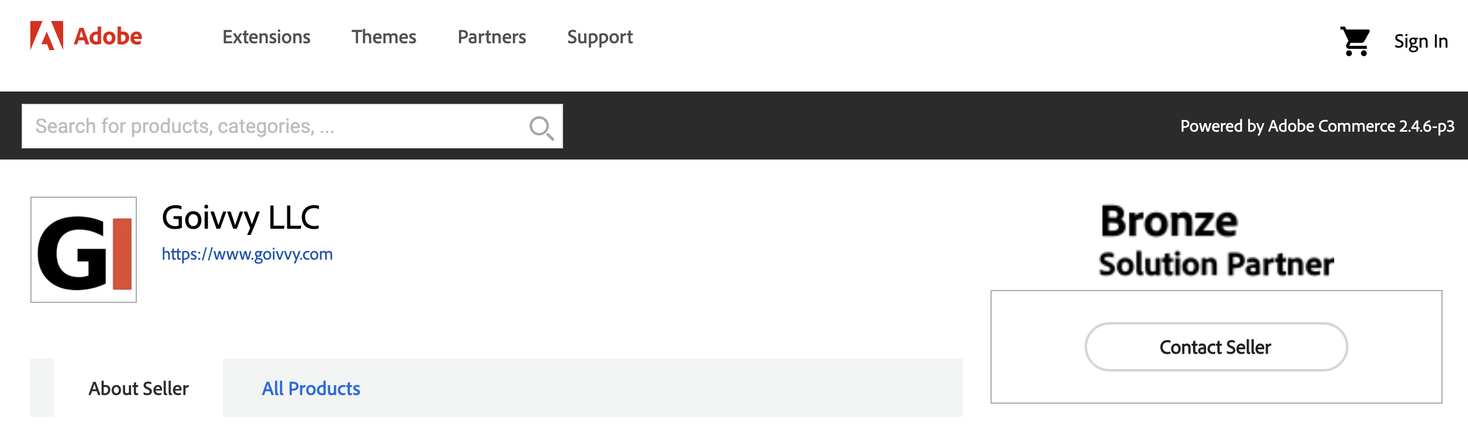
Task: Switch to the About Seller tab
Action: pos(139,388)
